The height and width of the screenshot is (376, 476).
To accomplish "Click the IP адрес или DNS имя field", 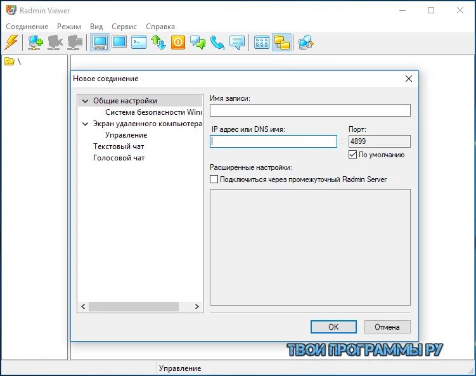I will coord(273,141).
